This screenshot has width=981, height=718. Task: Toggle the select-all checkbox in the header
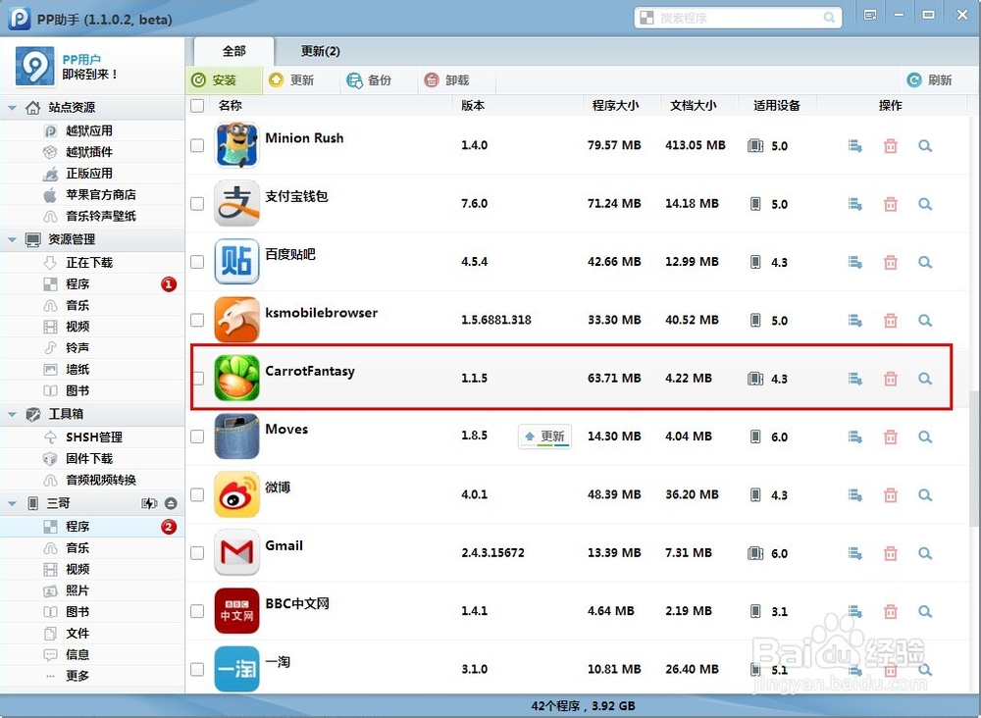click(x=197, y=106)
